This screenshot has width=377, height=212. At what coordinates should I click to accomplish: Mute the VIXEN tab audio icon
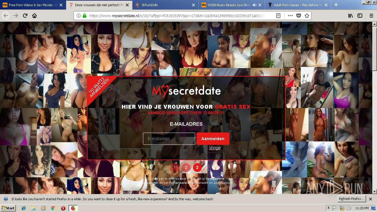coord(254,5)
